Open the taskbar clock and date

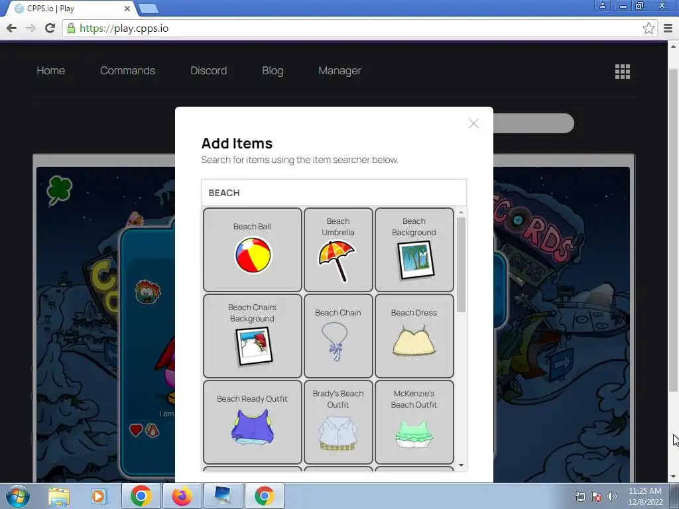click(x=645, y=496)
